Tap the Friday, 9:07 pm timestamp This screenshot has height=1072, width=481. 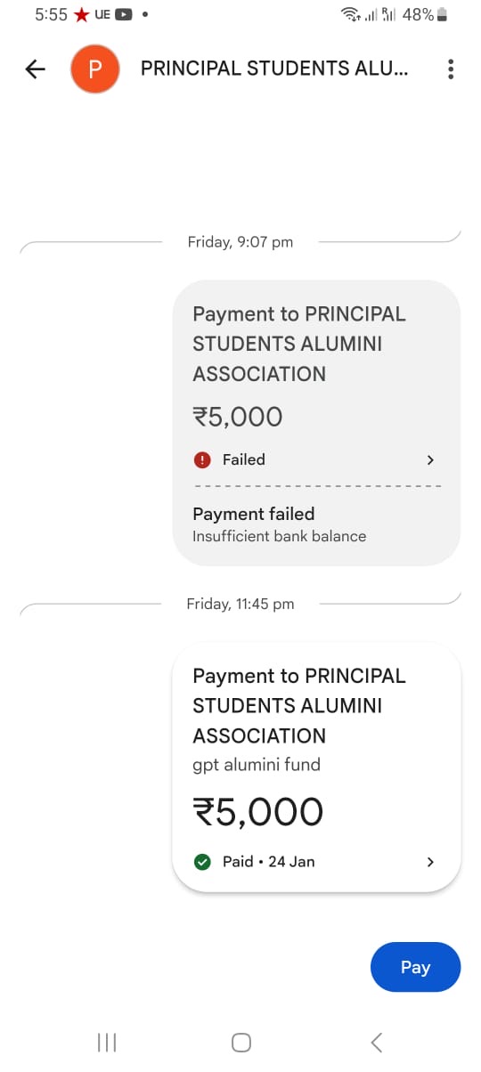(240, 242)
